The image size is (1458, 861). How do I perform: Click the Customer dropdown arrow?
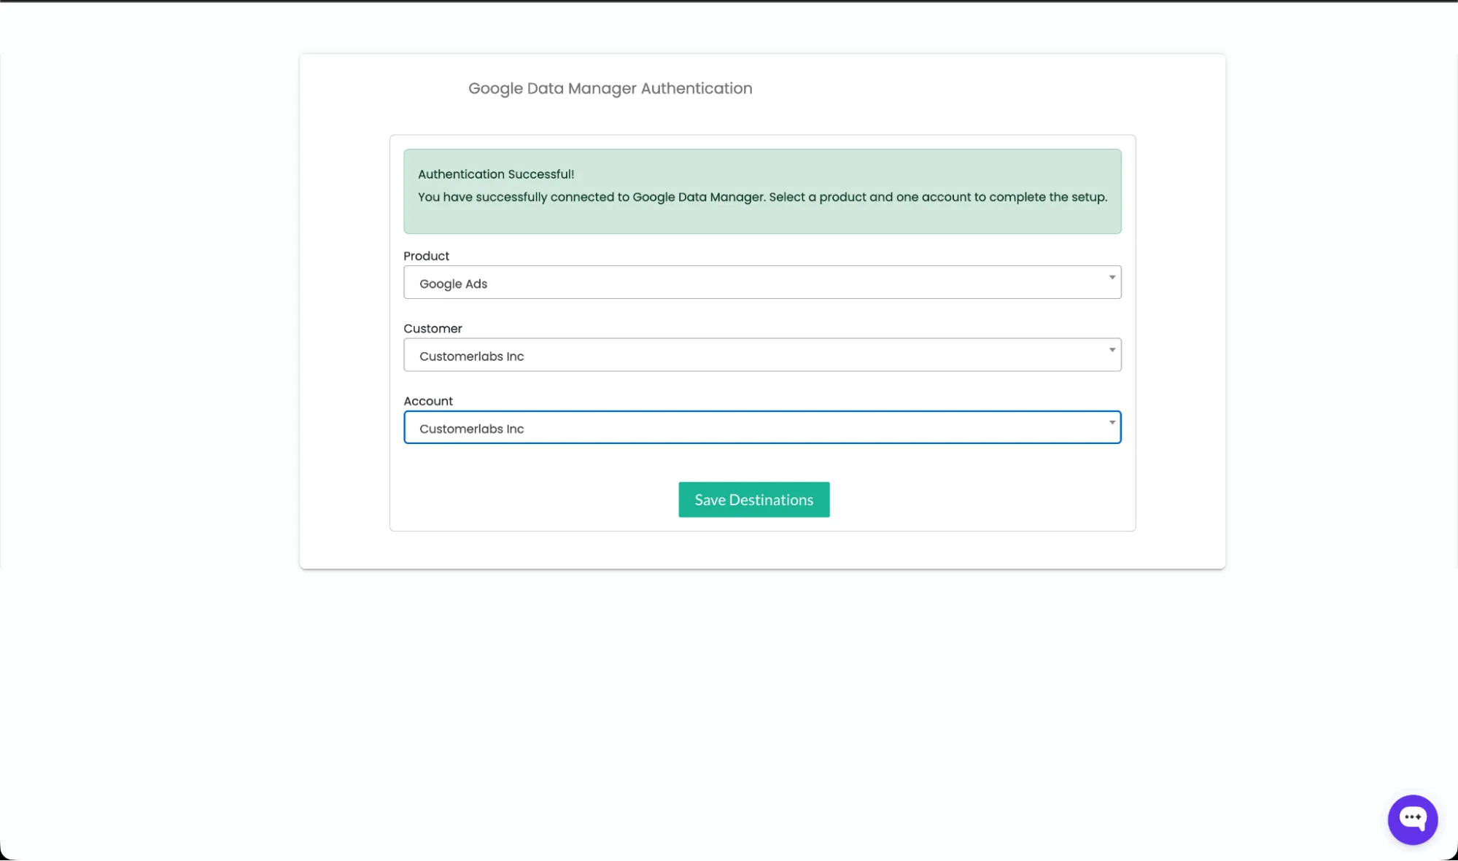click(1112, 350)
